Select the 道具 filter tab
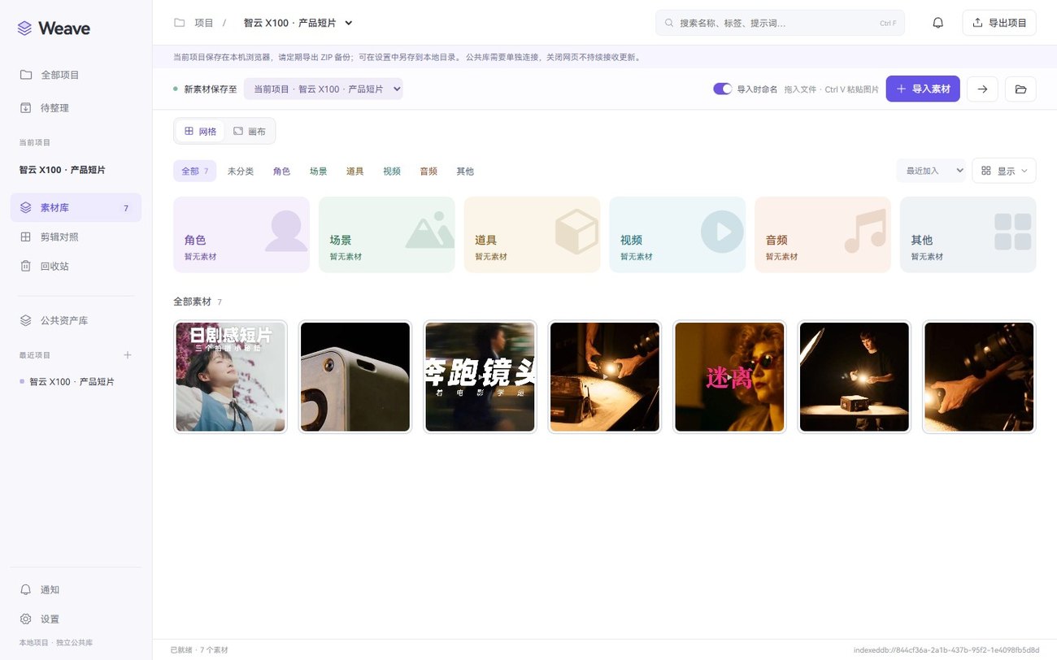Image resolution: width=1057 pixels, height=660 pixels. click(x=355, y=172)
